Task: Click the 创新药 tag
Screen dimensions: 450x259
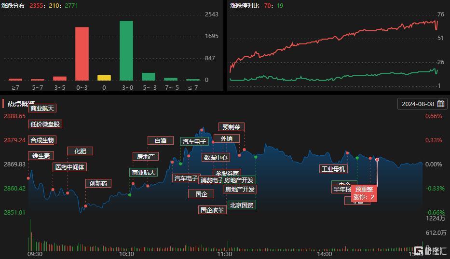Action: tap(98, 183)
